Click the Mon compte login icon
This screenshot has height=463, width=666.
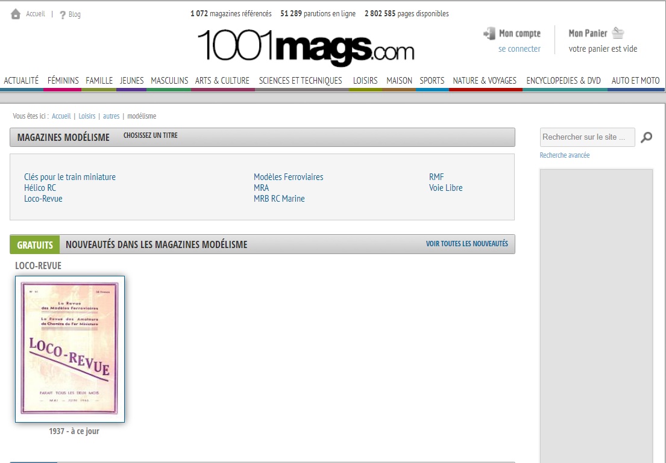pyautogui.click(x=489, y=34)
